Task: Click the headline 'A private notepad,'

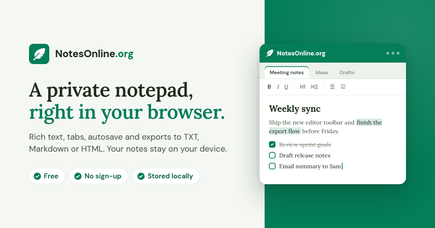Action: tap(111, 91)
